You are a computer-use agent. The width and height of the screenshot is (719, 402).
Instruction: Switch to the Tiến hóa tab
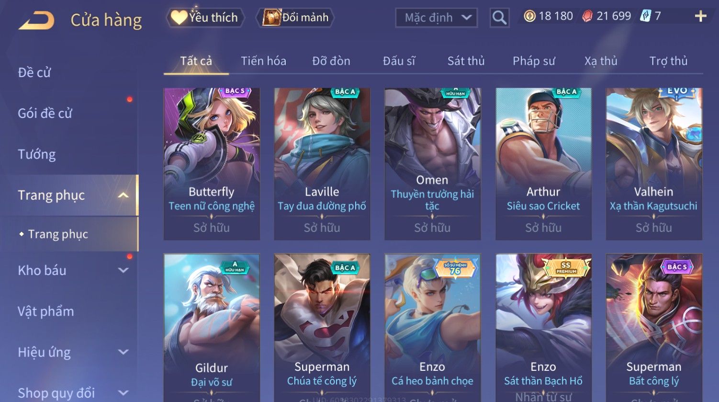(x=263, y=61)
